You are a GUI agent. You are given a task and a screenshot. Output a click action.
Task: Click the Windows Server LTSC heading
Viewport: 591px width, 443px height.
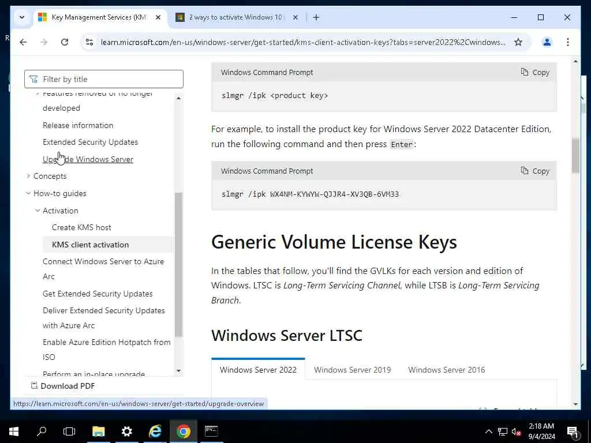pyautogui.click(x=287, y=335)
